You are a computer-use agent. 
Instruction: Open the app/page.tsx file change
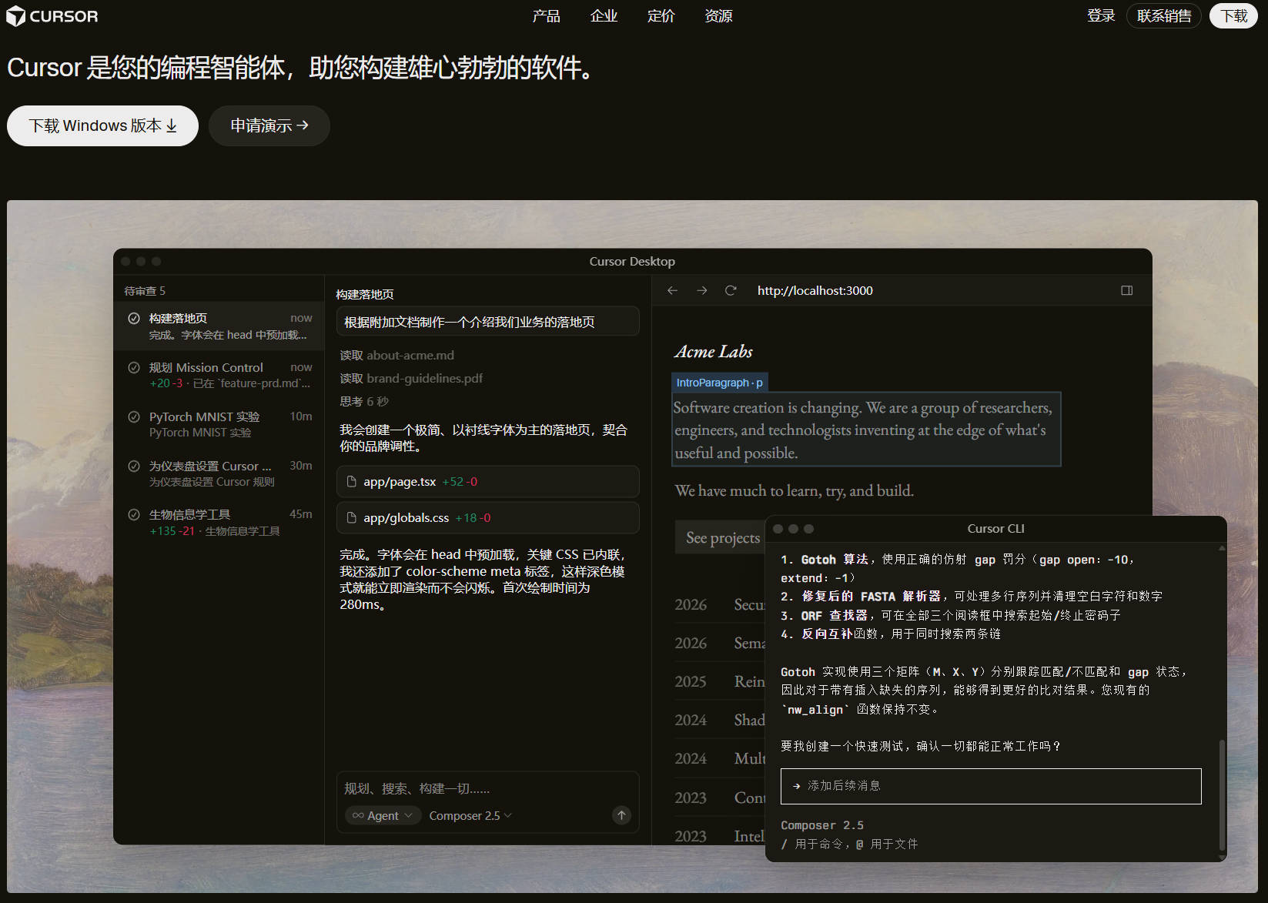pos(488,482)
